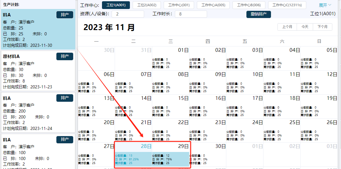Open the 工作中心(001) tab
Screen dimensions: 341x169
tap(179, 5)
